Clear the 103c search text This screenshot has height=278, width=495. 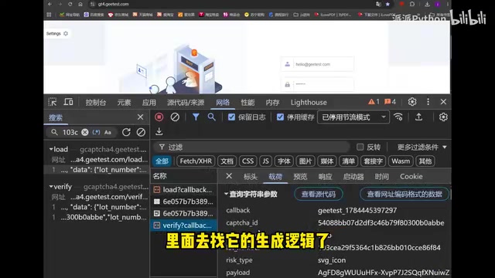pos(84,132)
